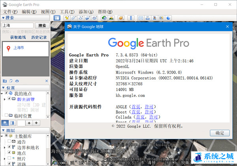Move item down with the down arrow button
The height and width of the screenshot is (166, 237).
point(36,123)
